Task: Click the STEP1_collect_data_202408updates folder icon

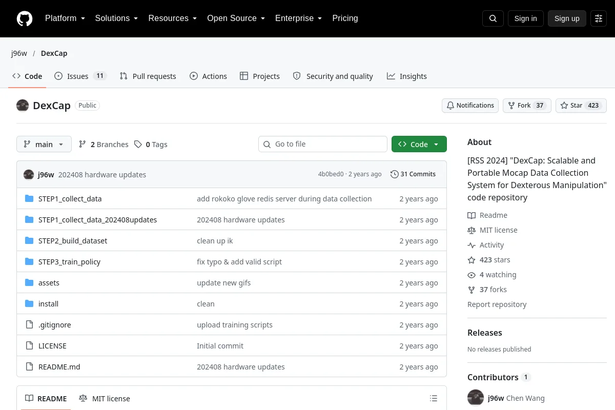Action: point(29,220)
